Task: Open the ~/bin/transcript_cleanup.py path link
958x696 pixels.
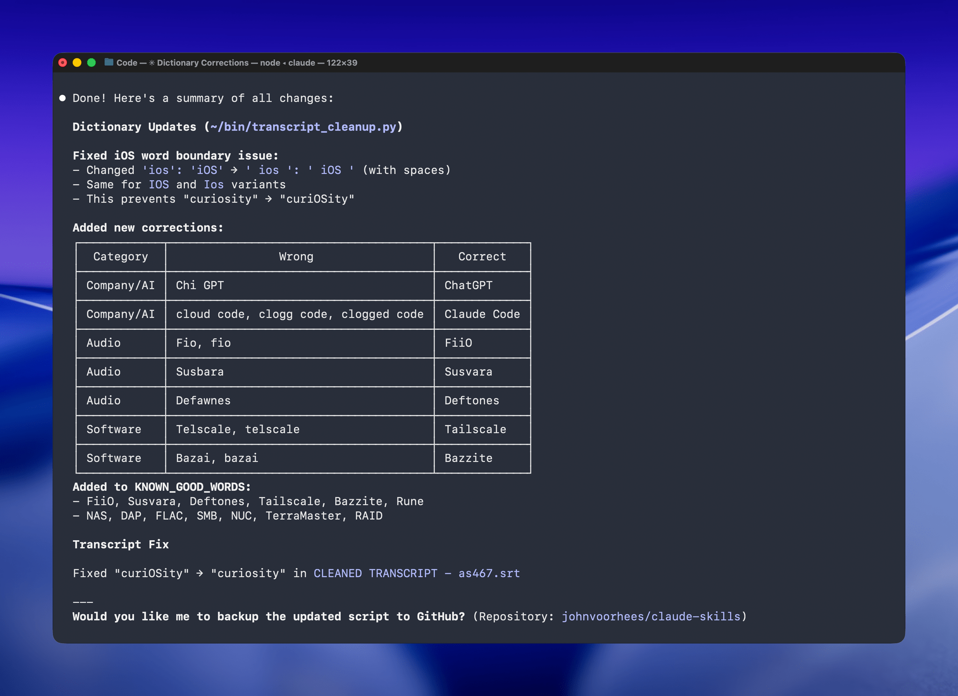Action: pyautogui.click(x=303, y=127)
